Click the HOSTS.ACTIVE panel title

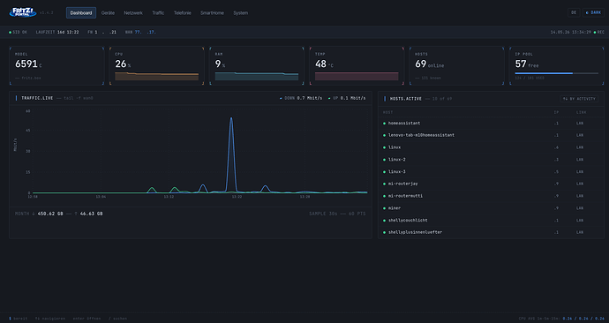pos(405,99)
